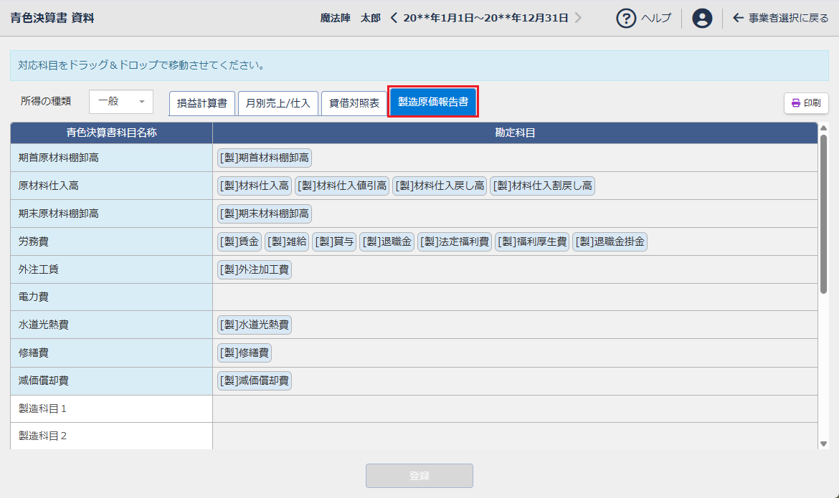839x498 pixels.
Task: Select the [製]減価償却費 account chip
Action: point(255,381)
